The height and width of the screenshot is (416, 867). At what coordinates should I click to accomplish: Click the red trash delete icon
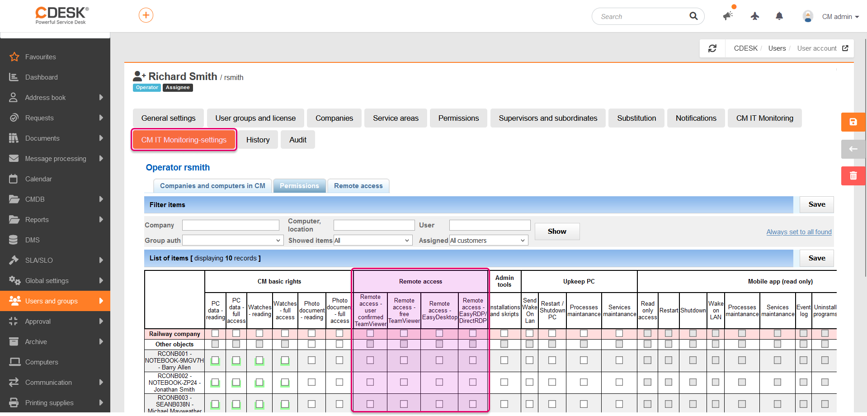pos(853,176)
